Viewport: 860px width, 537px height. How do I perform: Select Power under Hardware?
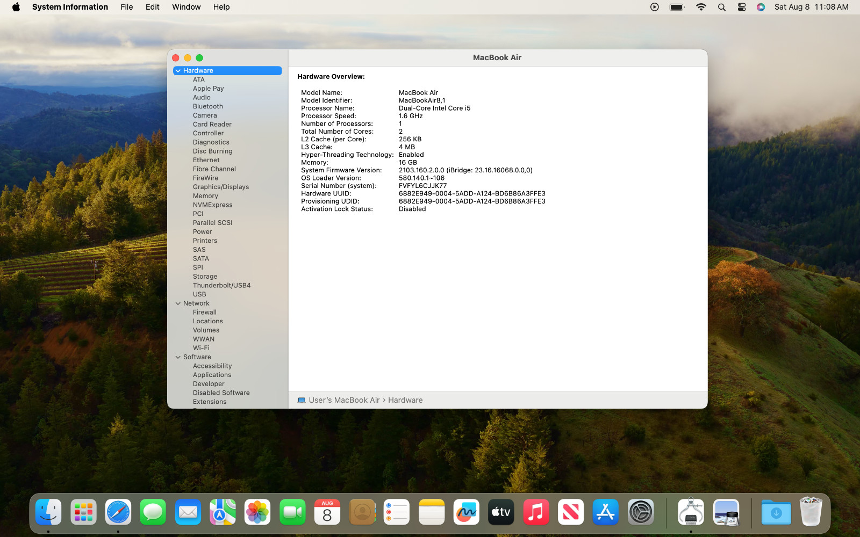click(203, 232)
